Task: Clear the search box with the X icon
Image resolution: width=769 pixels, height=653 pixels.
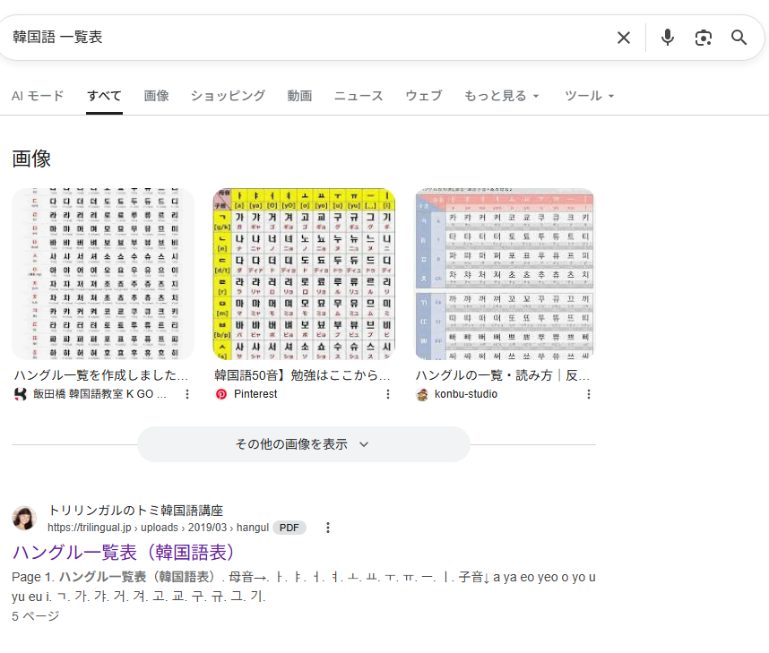Action: pos(623,38)
